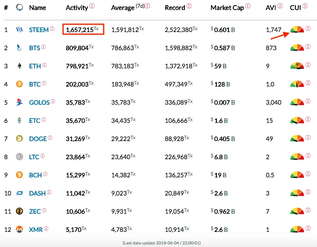The image size is (317, 247).
Task: Click the info icon next to Average (7d) header
Action: coord(147,6)
